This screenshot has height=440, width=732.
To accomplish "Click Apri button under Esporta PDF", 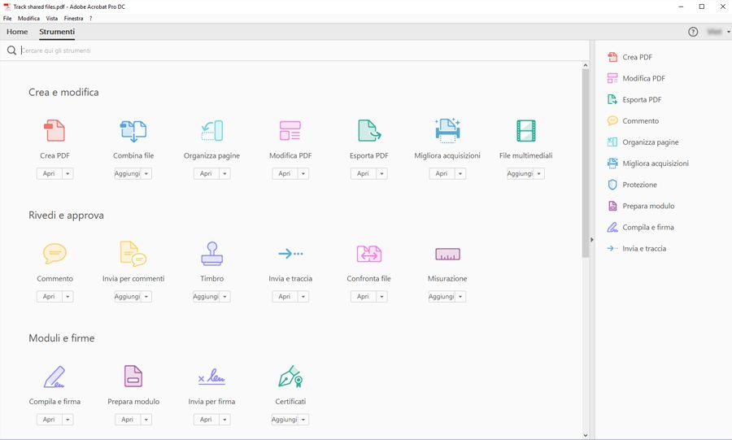I will [363, 173].
